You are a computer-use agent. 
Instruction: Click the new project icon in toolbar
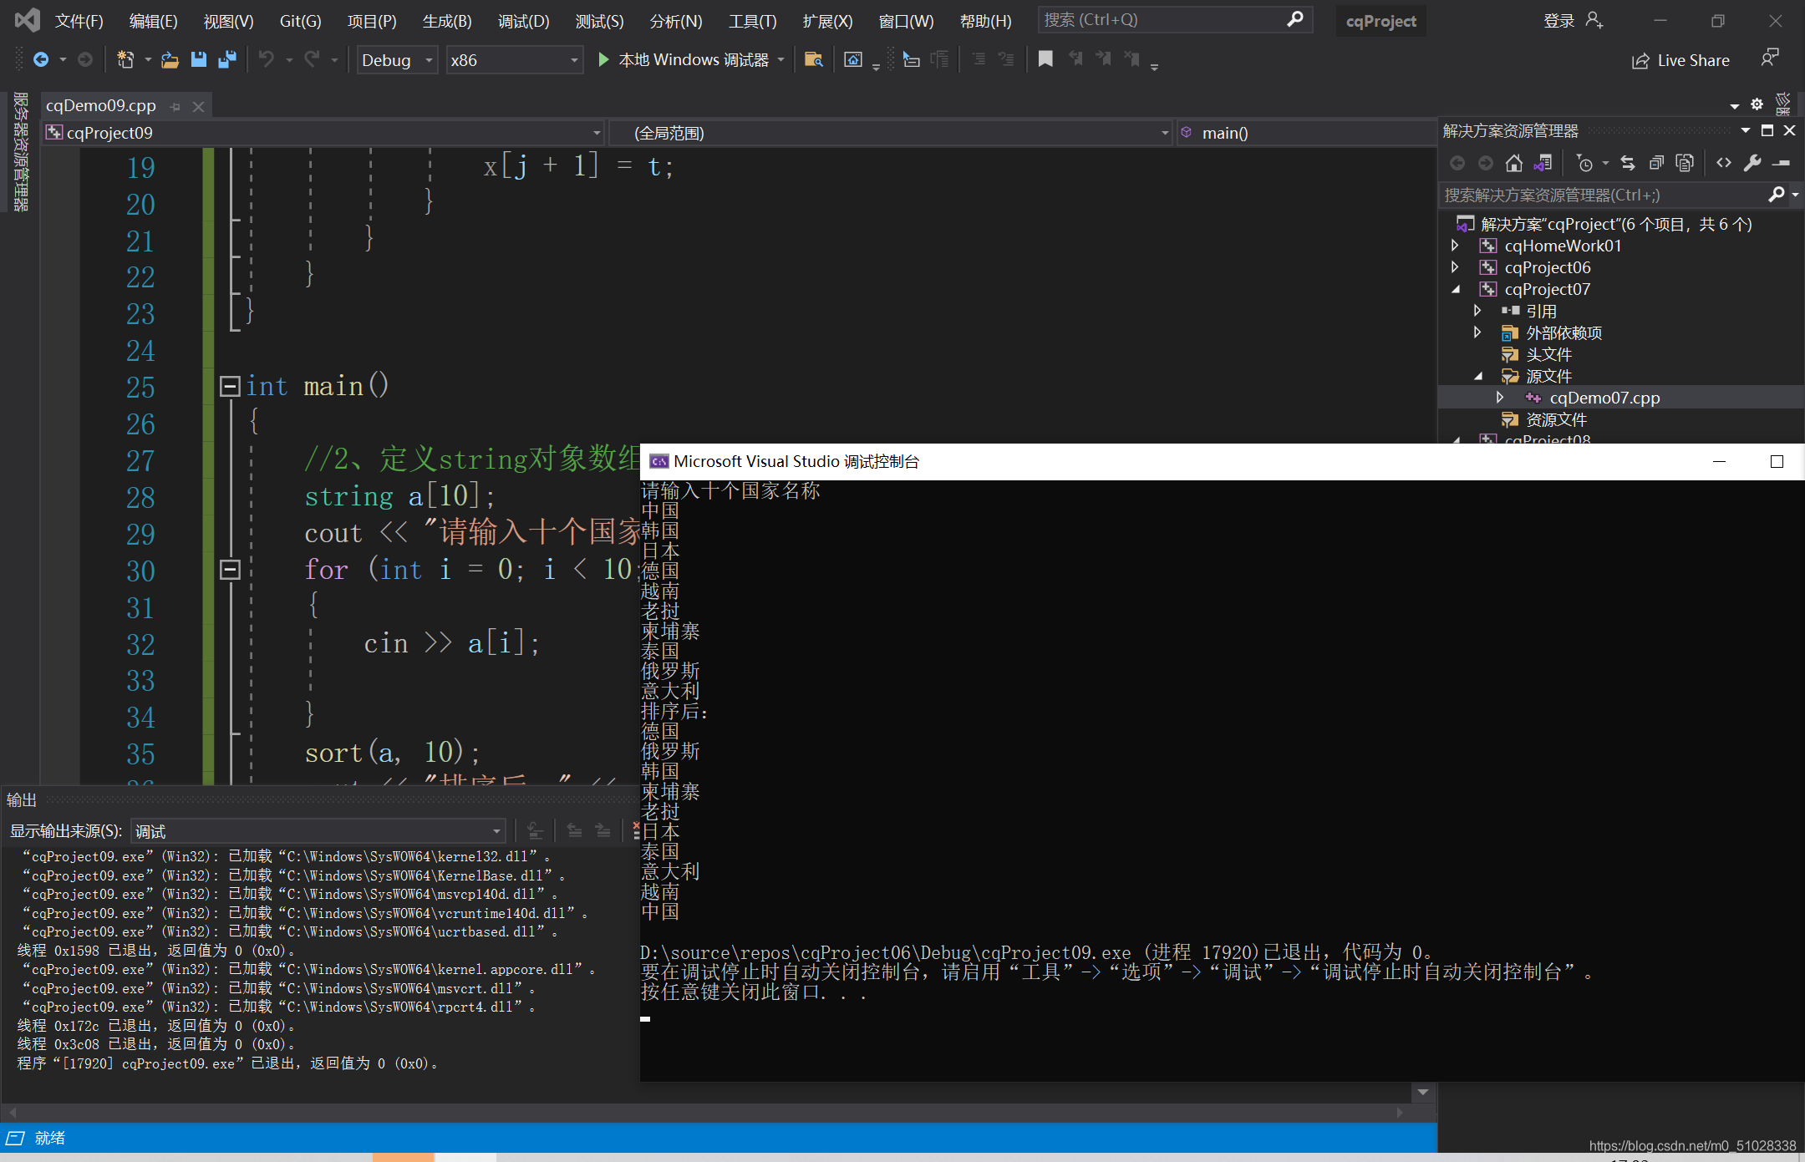click(x=125, y=59)
